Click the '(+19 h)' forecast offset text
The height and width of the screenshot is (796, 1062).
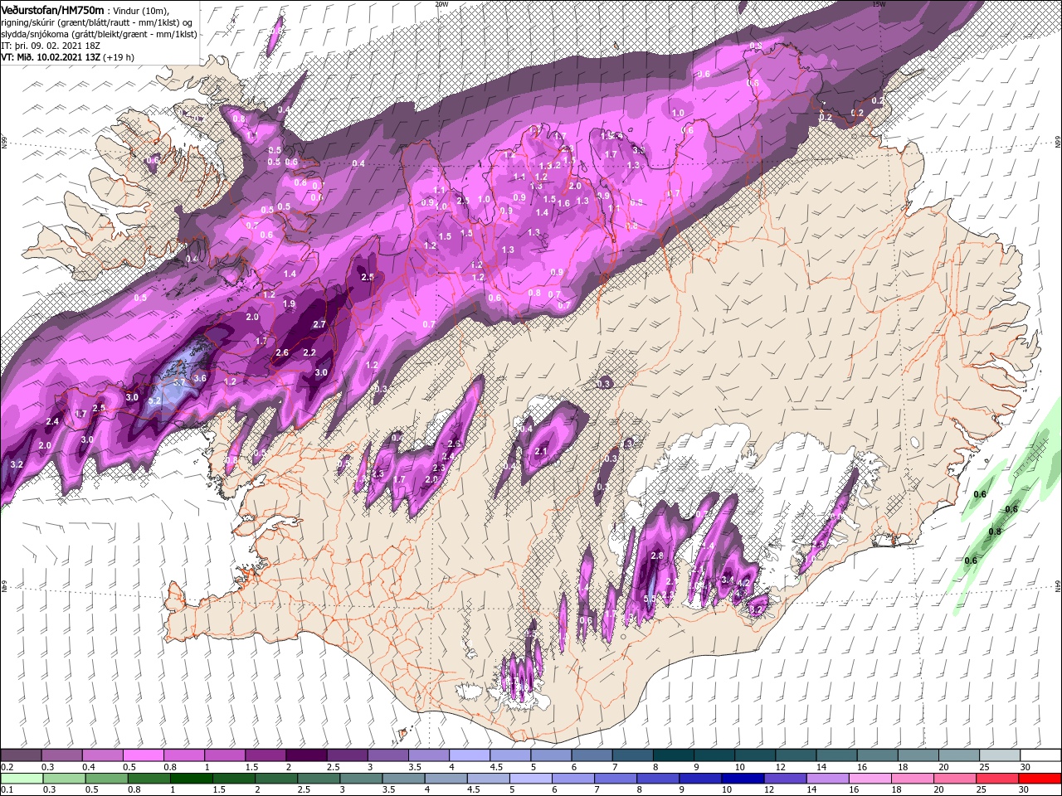click(x=119, y=56)
